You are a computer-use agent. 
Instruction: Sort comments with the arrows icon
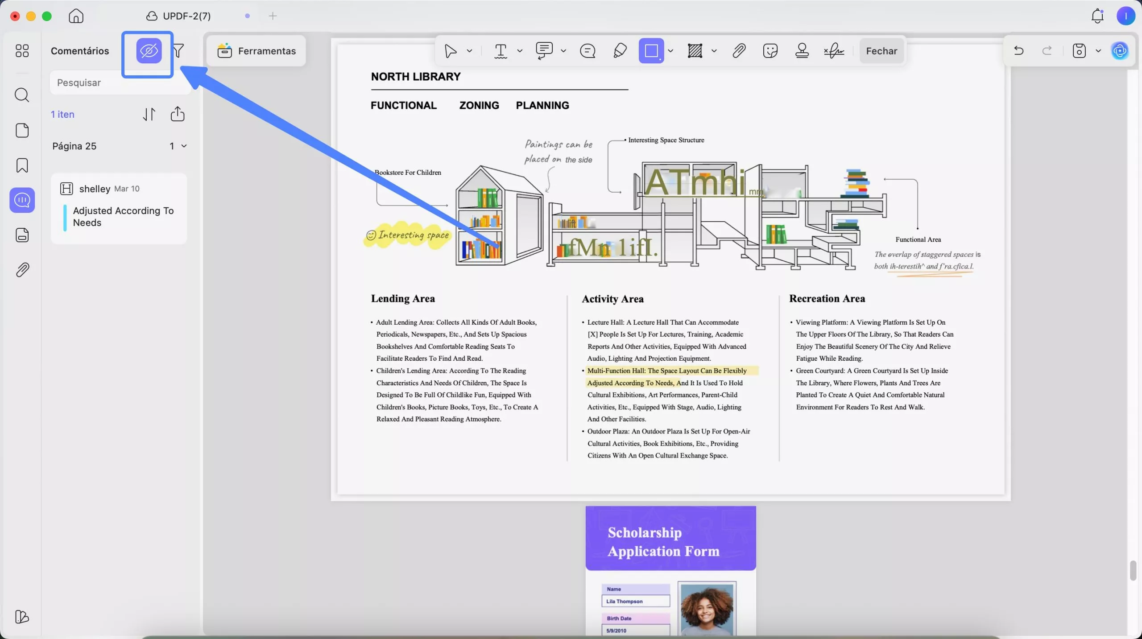click(x=149, y=114)
